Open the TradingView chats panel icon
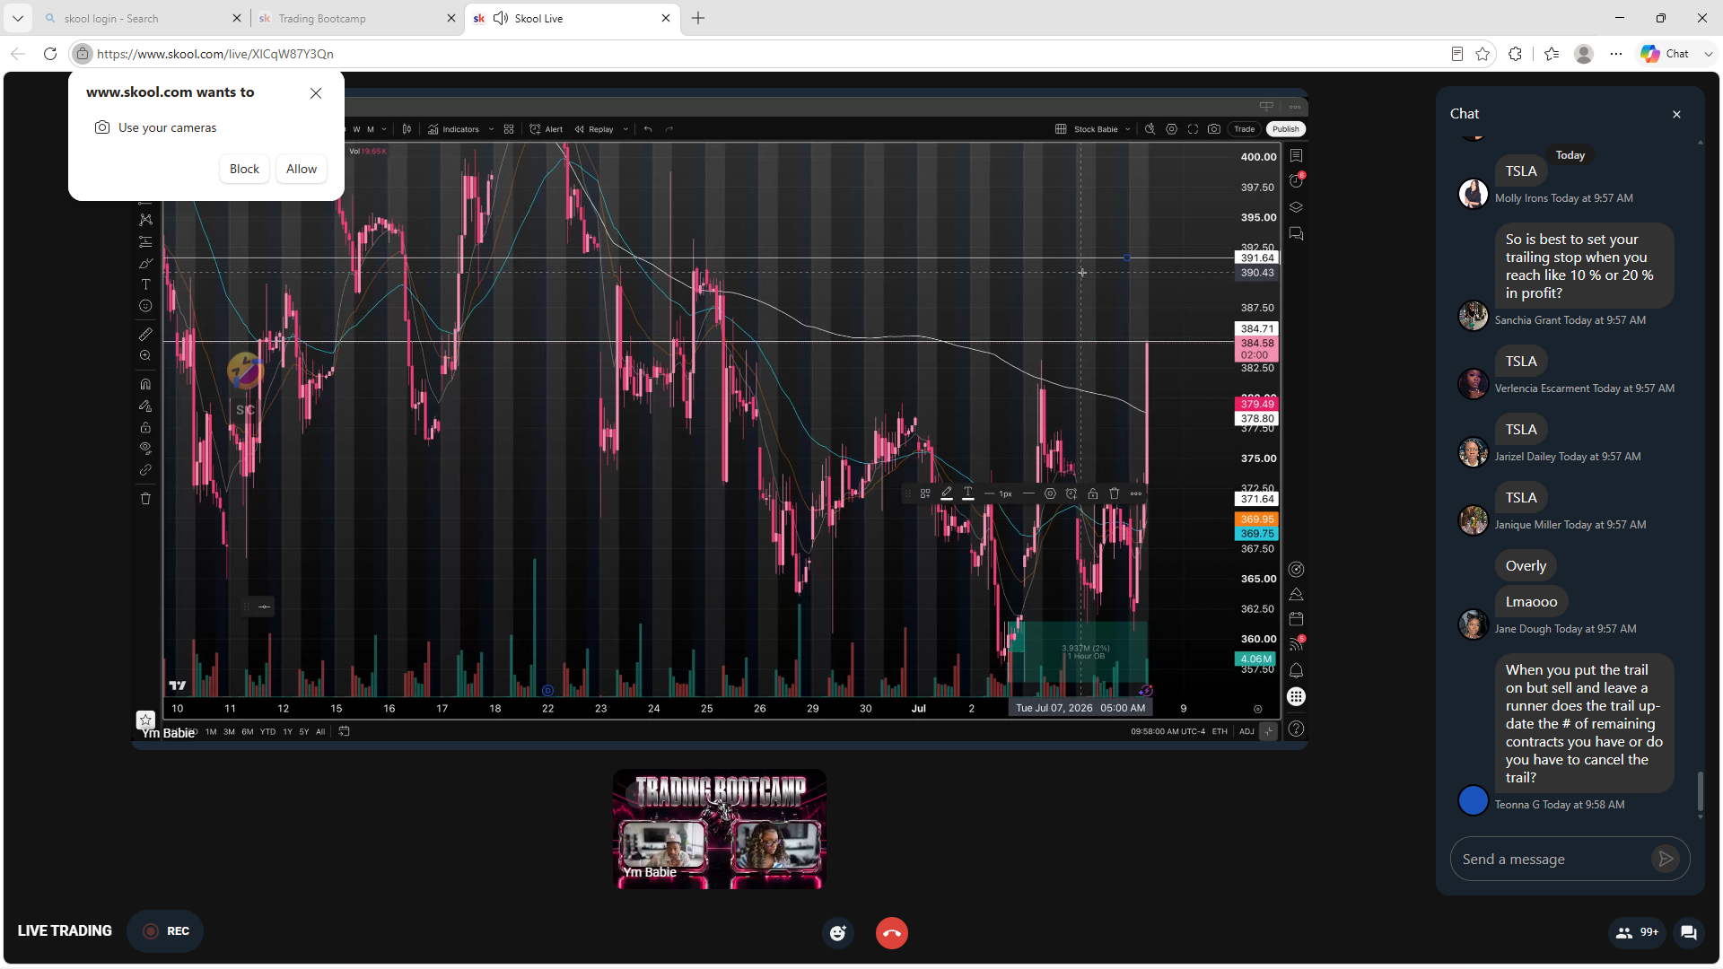The width and height of the screenshot is (1723, 969). click(x=1296, y=234)
